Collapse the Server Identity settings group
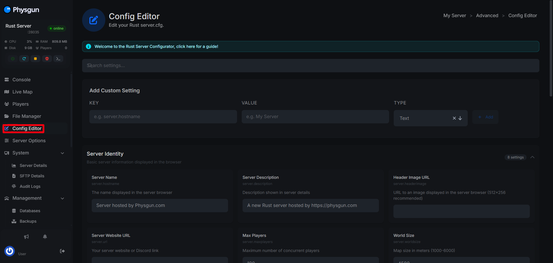 [532, 157]
